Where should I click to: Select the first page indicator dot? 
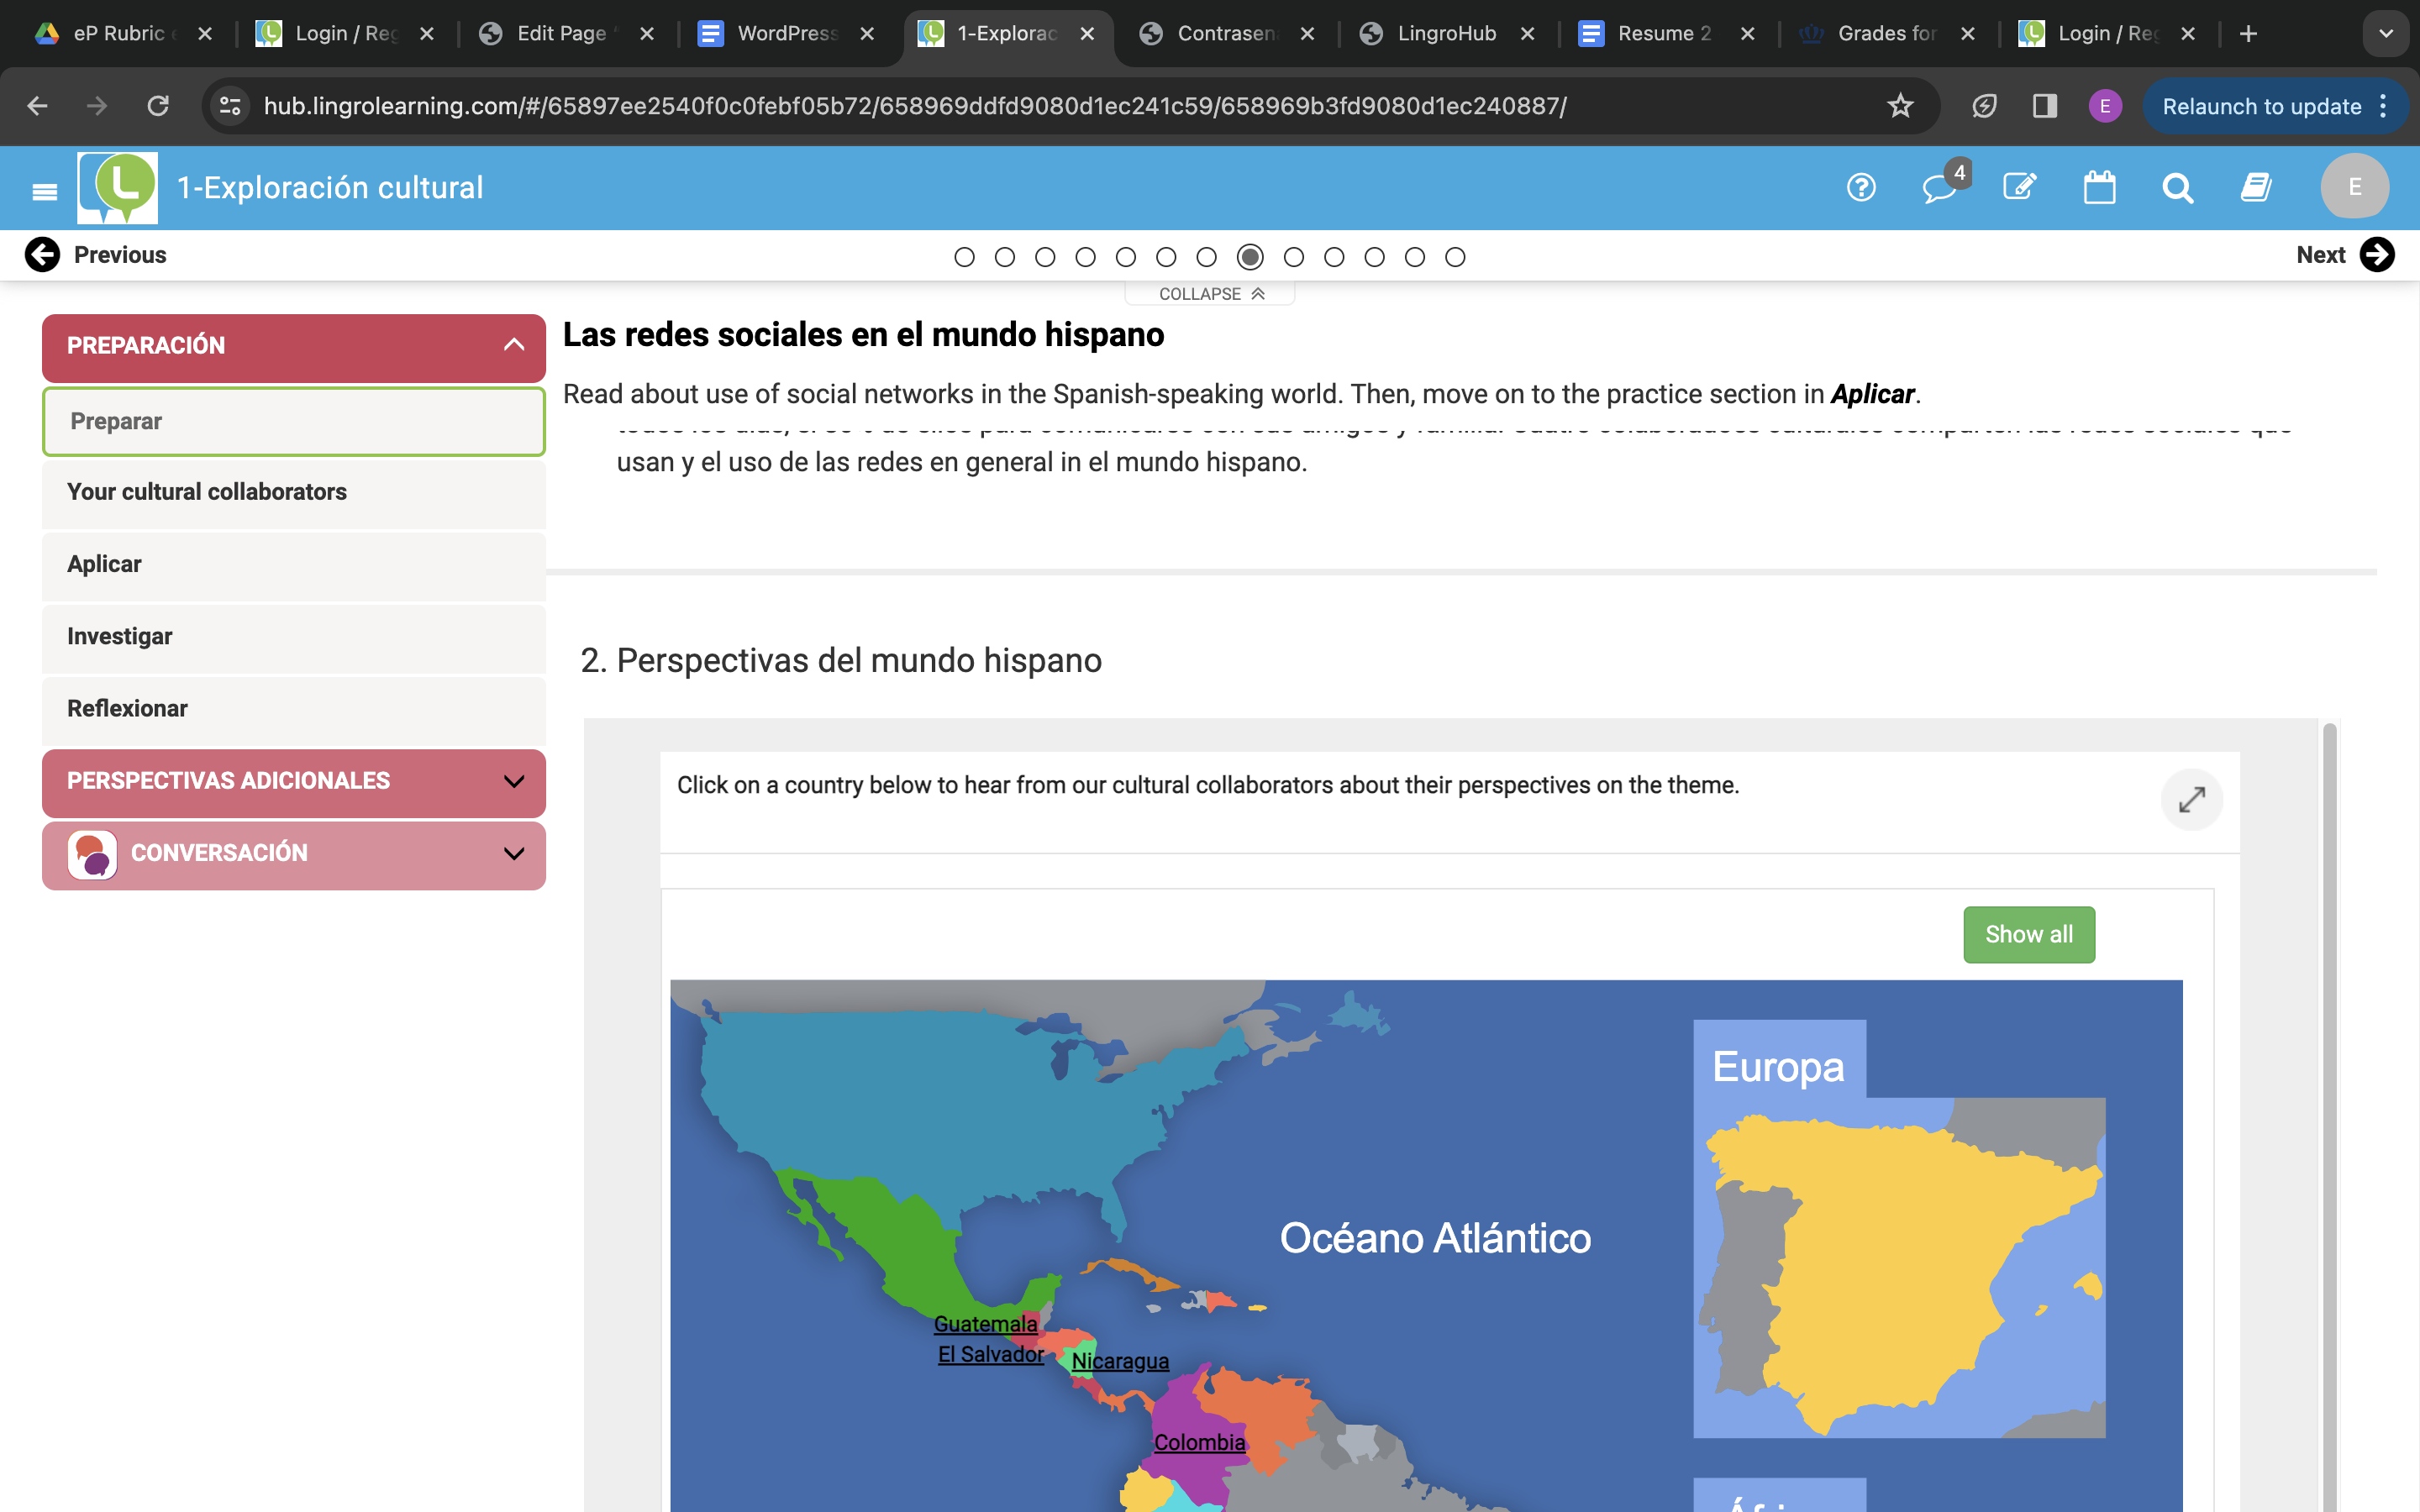[x=964, y=258]
